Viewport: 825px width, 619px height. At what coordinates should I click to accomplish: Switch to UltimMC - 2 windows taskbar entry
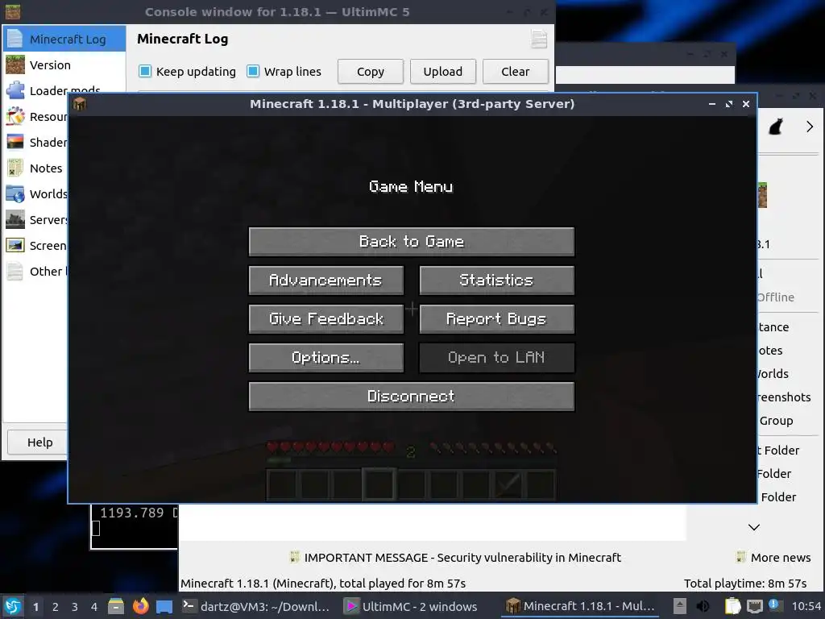411,606
